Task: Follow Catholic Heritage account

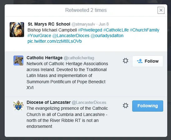Action: point(148,61)
